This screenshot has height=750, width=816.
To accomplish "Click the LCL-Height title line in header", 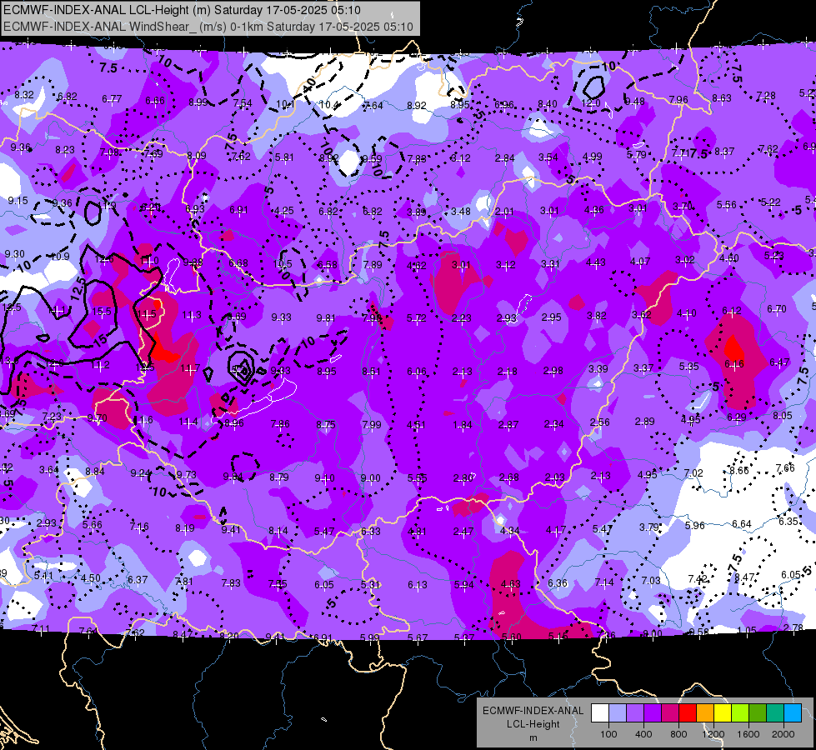I will coord(182,10).
